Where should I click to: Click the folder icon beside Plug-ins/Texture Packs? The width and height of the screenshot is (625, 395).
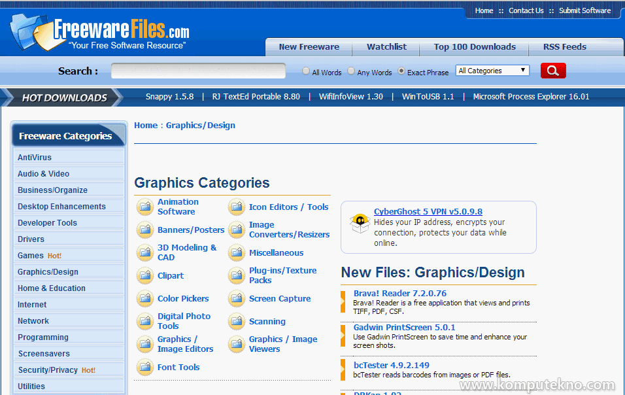(x=237, y=275)
